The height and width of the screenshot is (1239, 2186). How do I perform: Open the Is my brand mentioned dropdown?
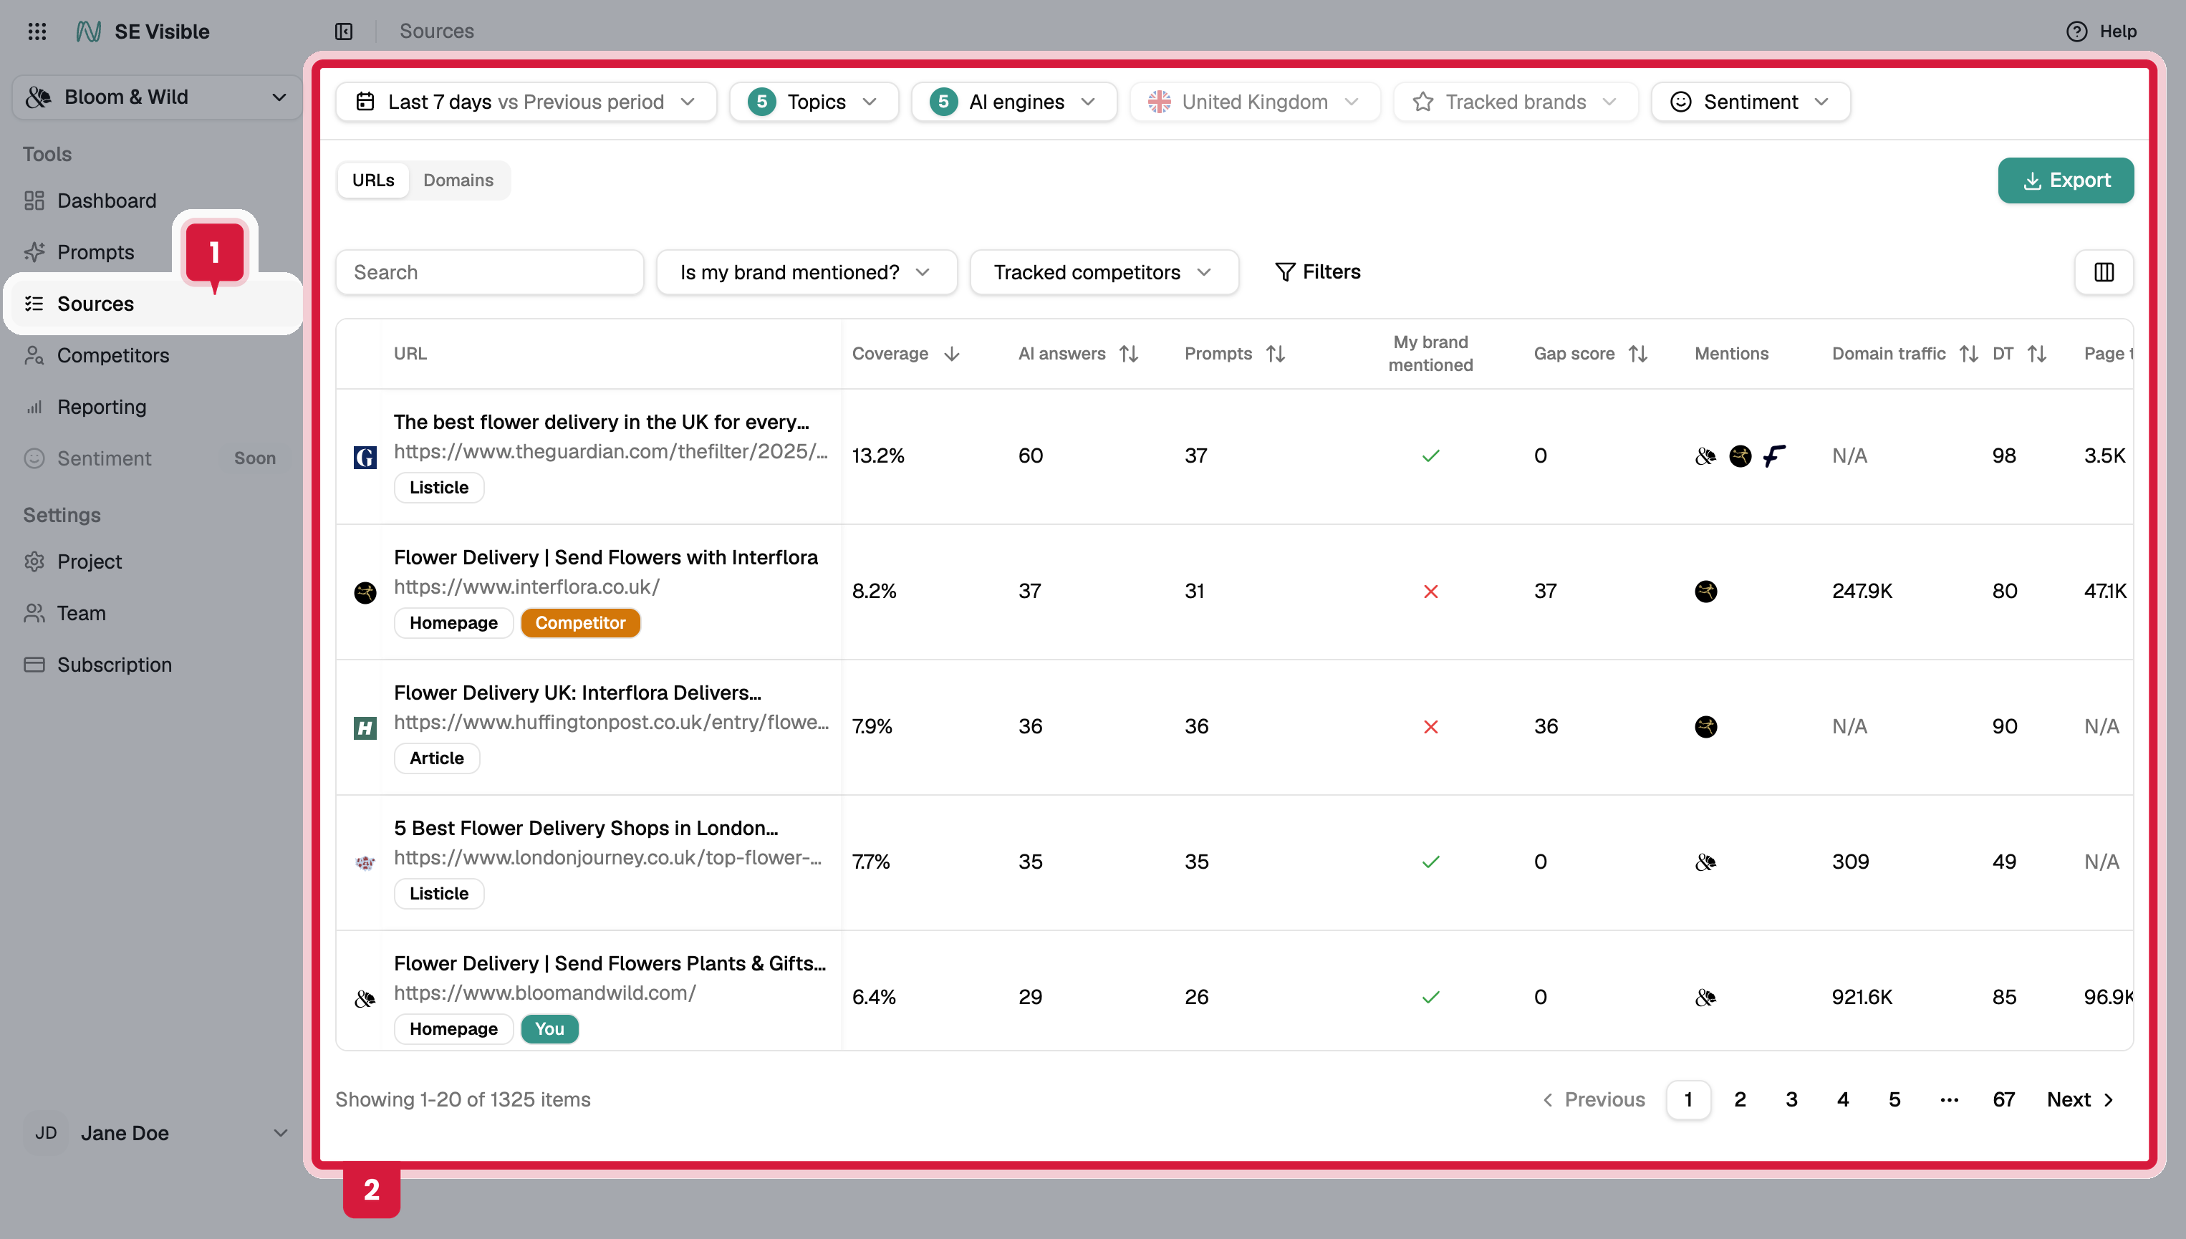click(x=806, y=272)
